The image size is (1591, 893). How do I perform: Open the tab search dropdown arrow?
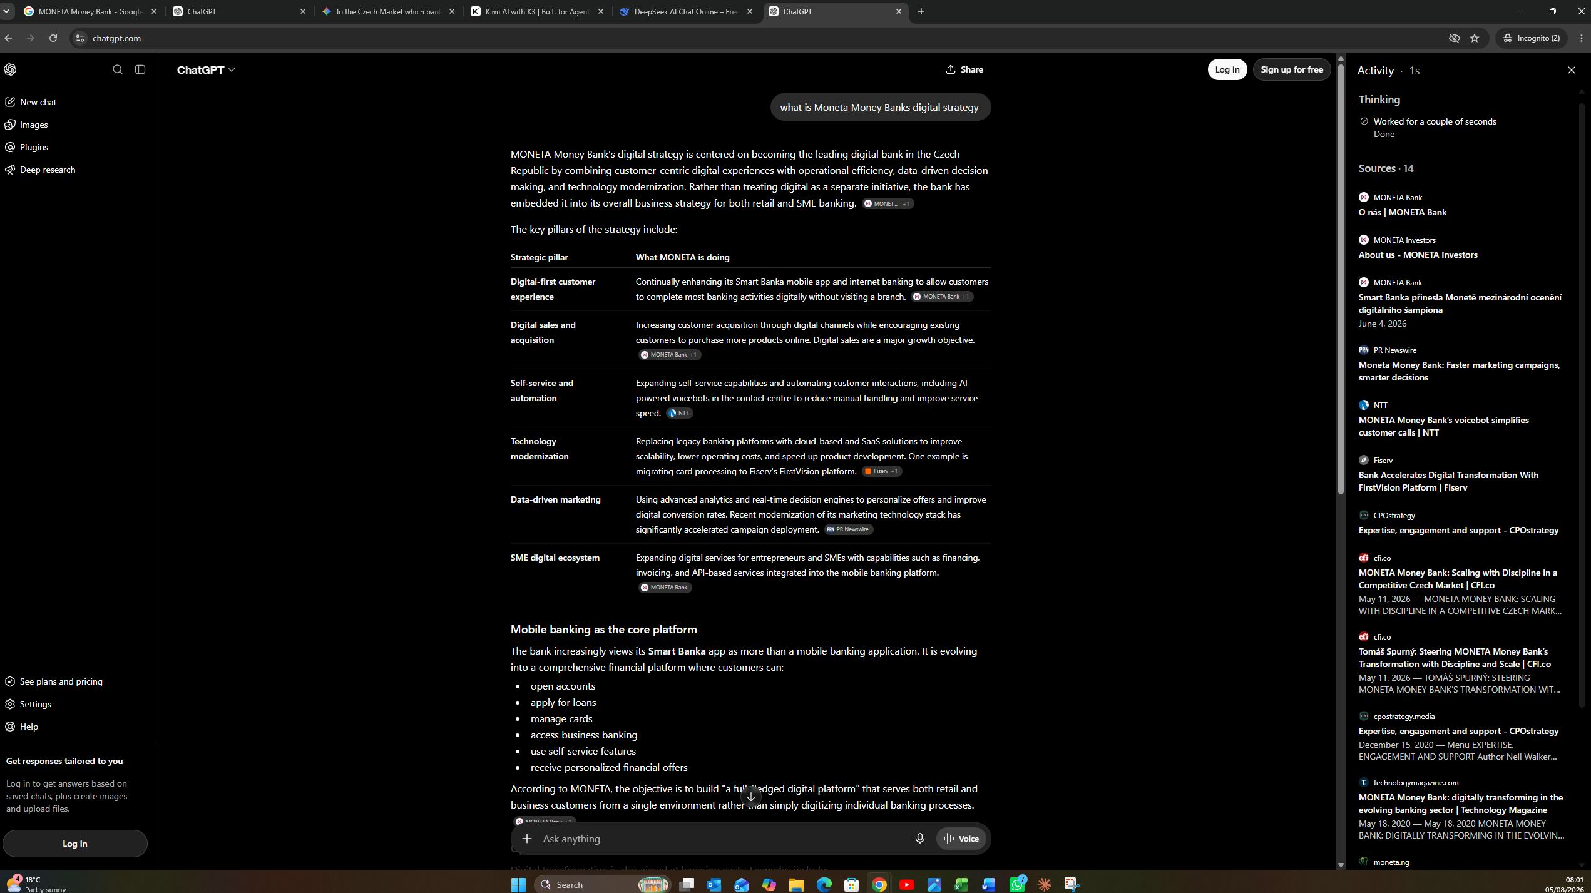(x=6, y=11)
